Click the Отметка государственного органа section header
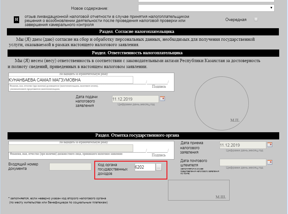Image resolution: width=288 pixels, height=214 pixels. (x=143, y=135)
